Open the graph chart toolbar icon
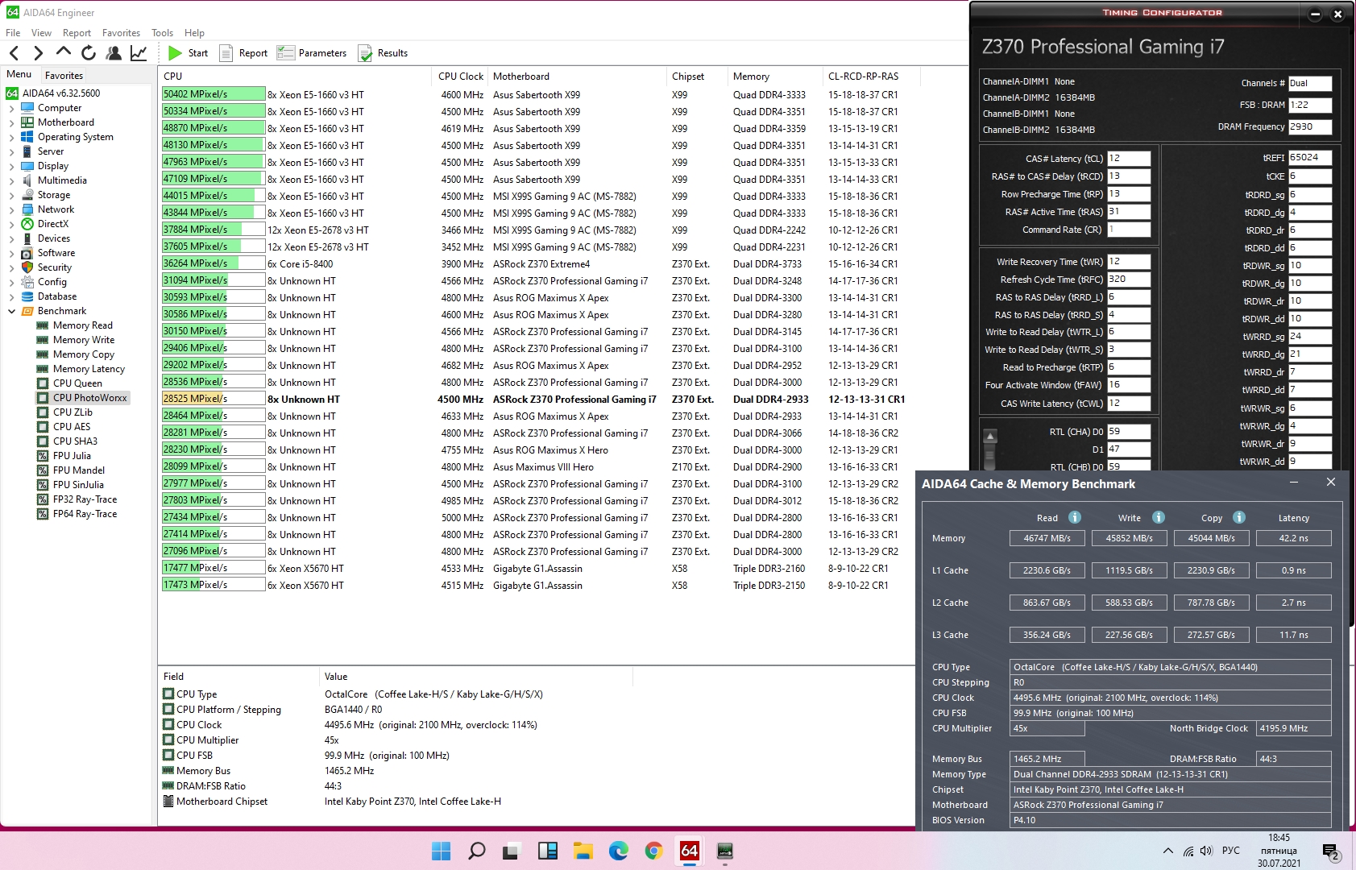This screenshot has height=870, width=1356. tap(139, 53)
